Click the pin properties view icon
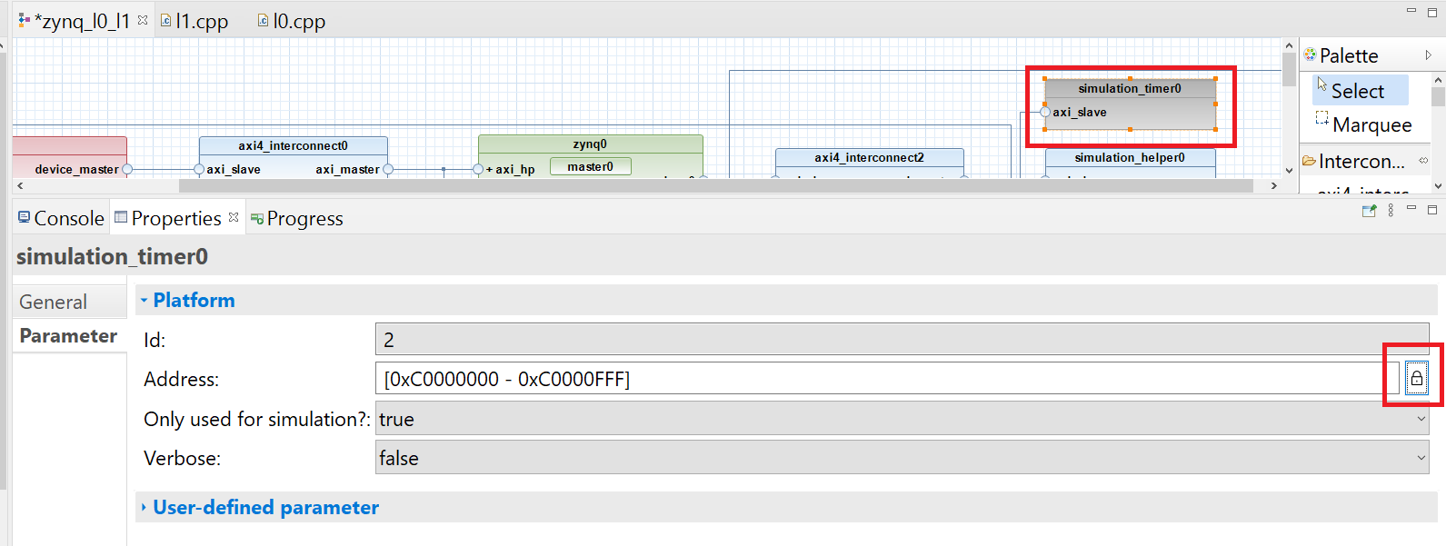The image size is (1446, 546). [1369, 211]
